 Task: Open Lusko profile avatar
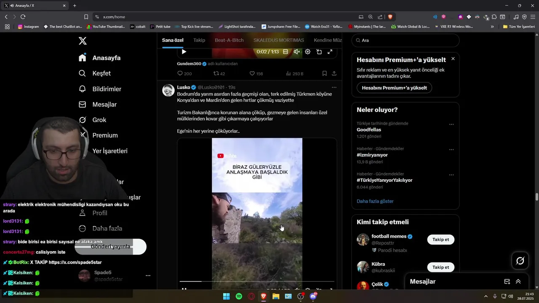pyautogui.click(x=168, y=90)
